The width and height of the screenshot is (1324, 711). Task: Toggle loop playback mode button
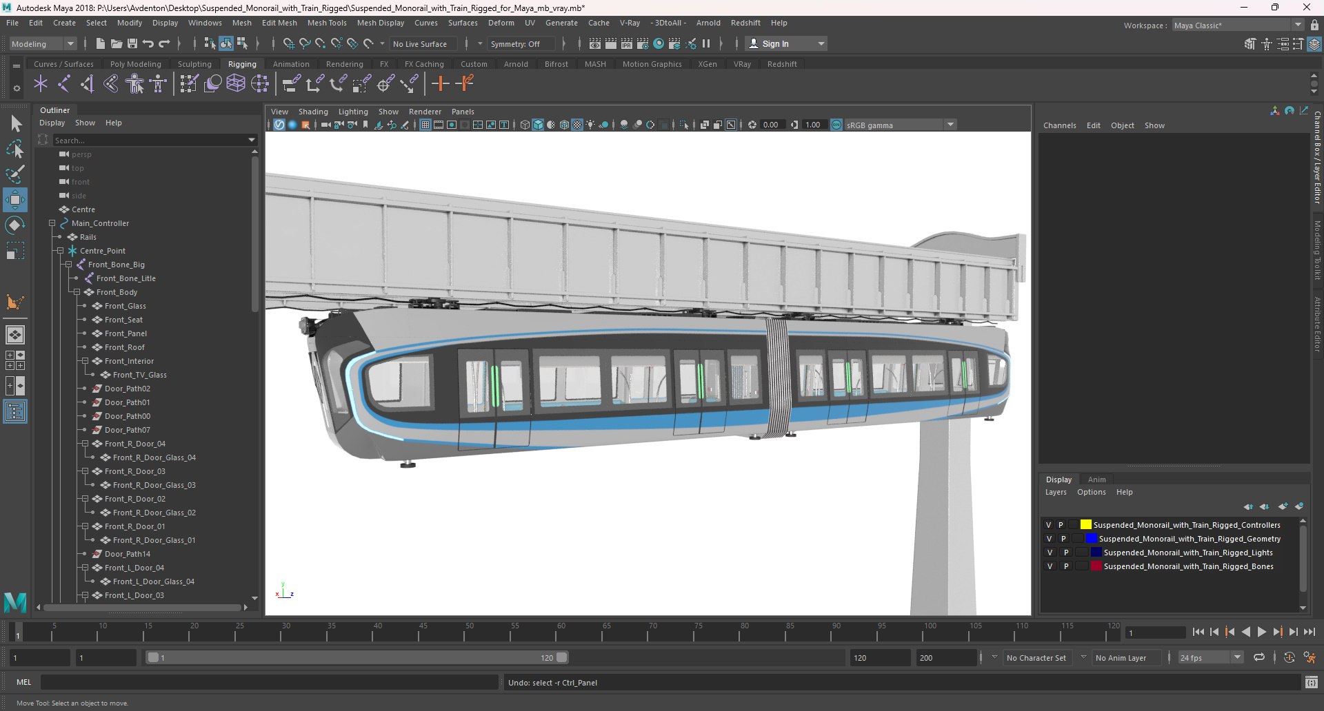[1259, 657]
